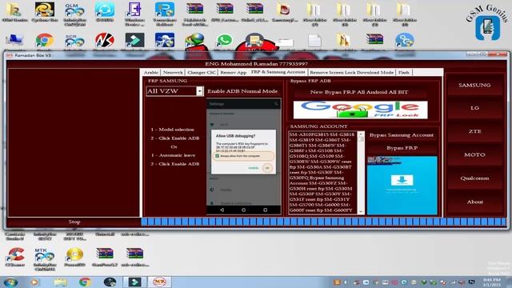Click the blue progress bar
Viewport: 512px width, 288px height.
click(323, 222)
